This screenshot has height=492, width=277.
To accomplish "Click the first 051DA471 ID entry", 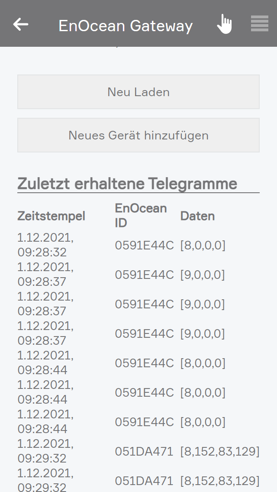I will 144,452.
